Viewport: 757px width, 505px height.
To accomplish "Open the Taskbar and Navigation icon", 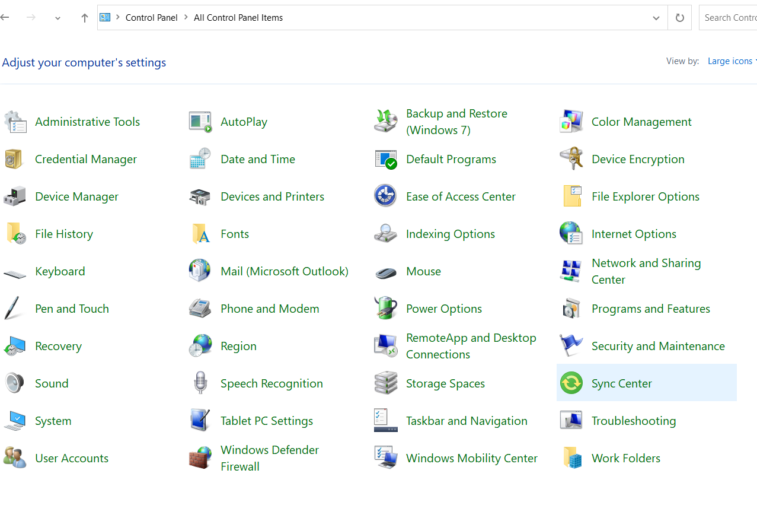I will (386, 421).
